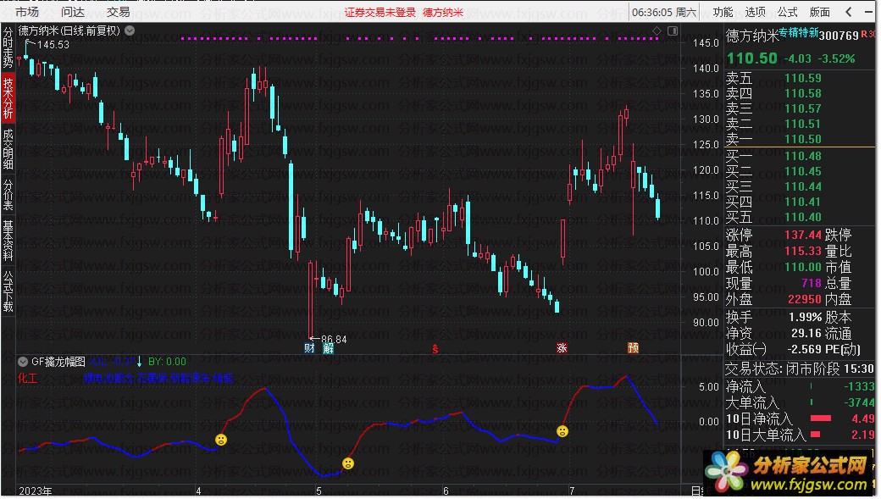Switch to 分价表 side tab

(x=8, y=194)
